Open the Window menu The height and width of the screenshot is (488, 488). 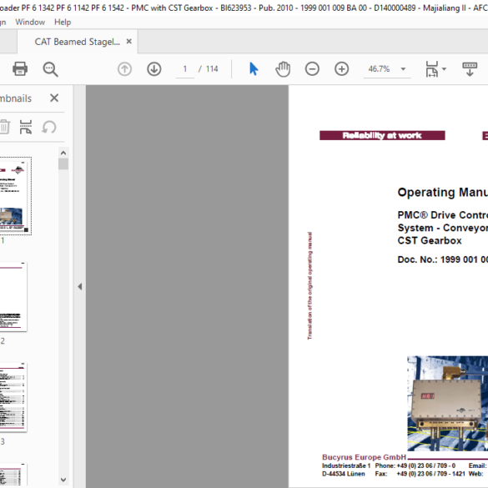[x=30, y=22]
